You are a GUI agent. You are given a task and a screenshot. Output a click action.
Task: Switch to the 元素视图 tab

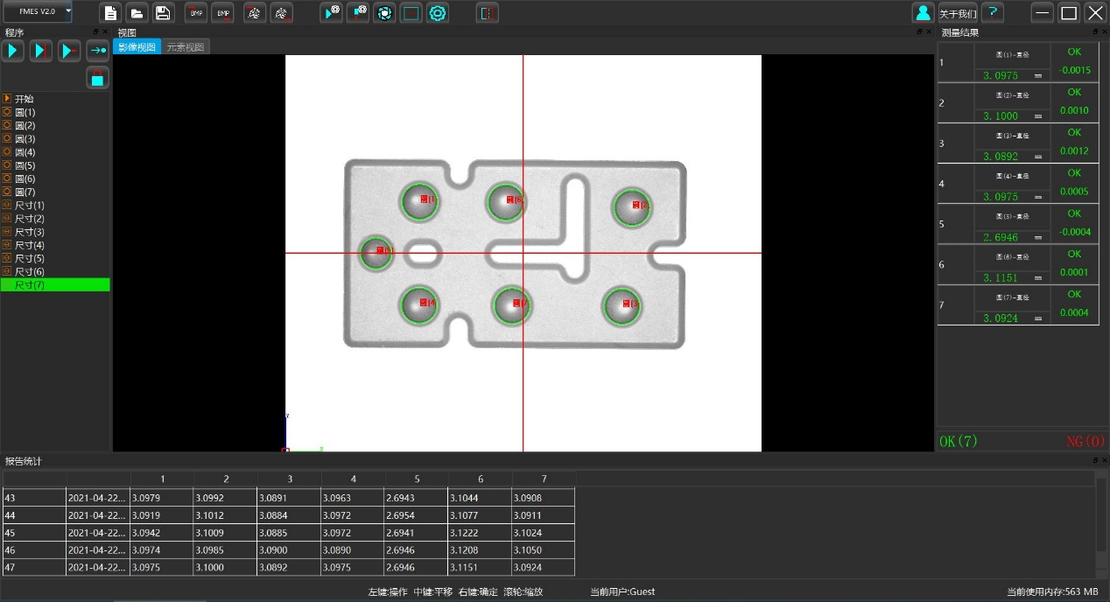click(186, 47)
